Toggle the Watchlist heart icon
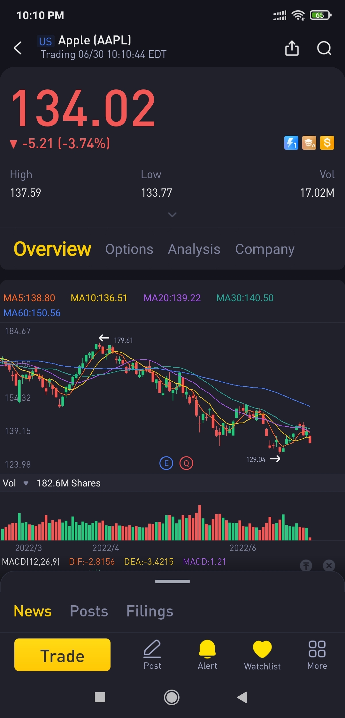345x718 pixels. (x=262, y=655)
